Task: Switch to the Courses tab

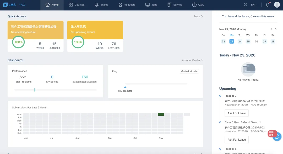Action: [77, 5]
